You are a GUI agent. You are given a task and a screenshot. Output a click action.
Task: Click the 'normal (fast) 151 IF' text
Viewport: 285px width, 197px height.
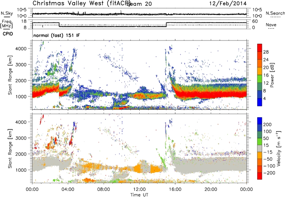click(57, 35)
